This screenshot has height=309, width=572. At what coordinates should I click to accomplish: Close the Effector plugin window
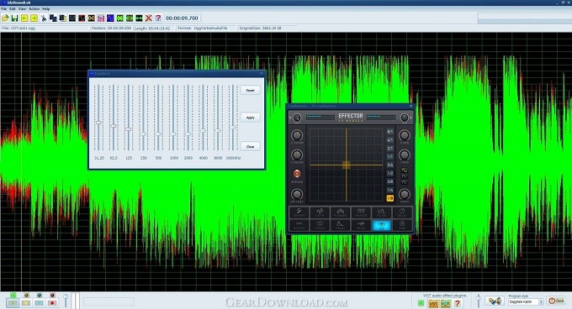[410, 107]
